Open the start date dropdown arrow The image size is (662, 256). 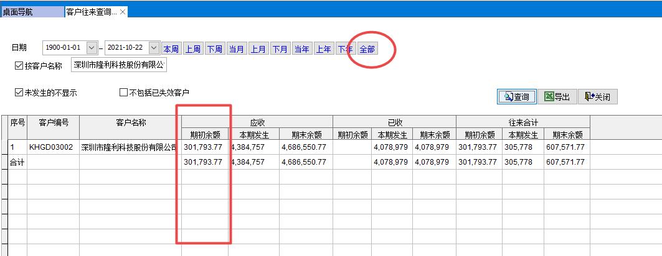pyautogui.click(x=92, y=48)
